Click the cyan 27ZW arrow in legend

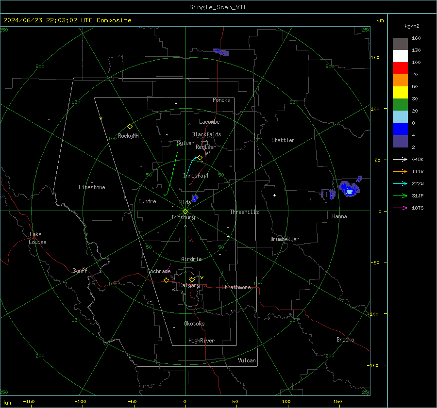[400, 183]
